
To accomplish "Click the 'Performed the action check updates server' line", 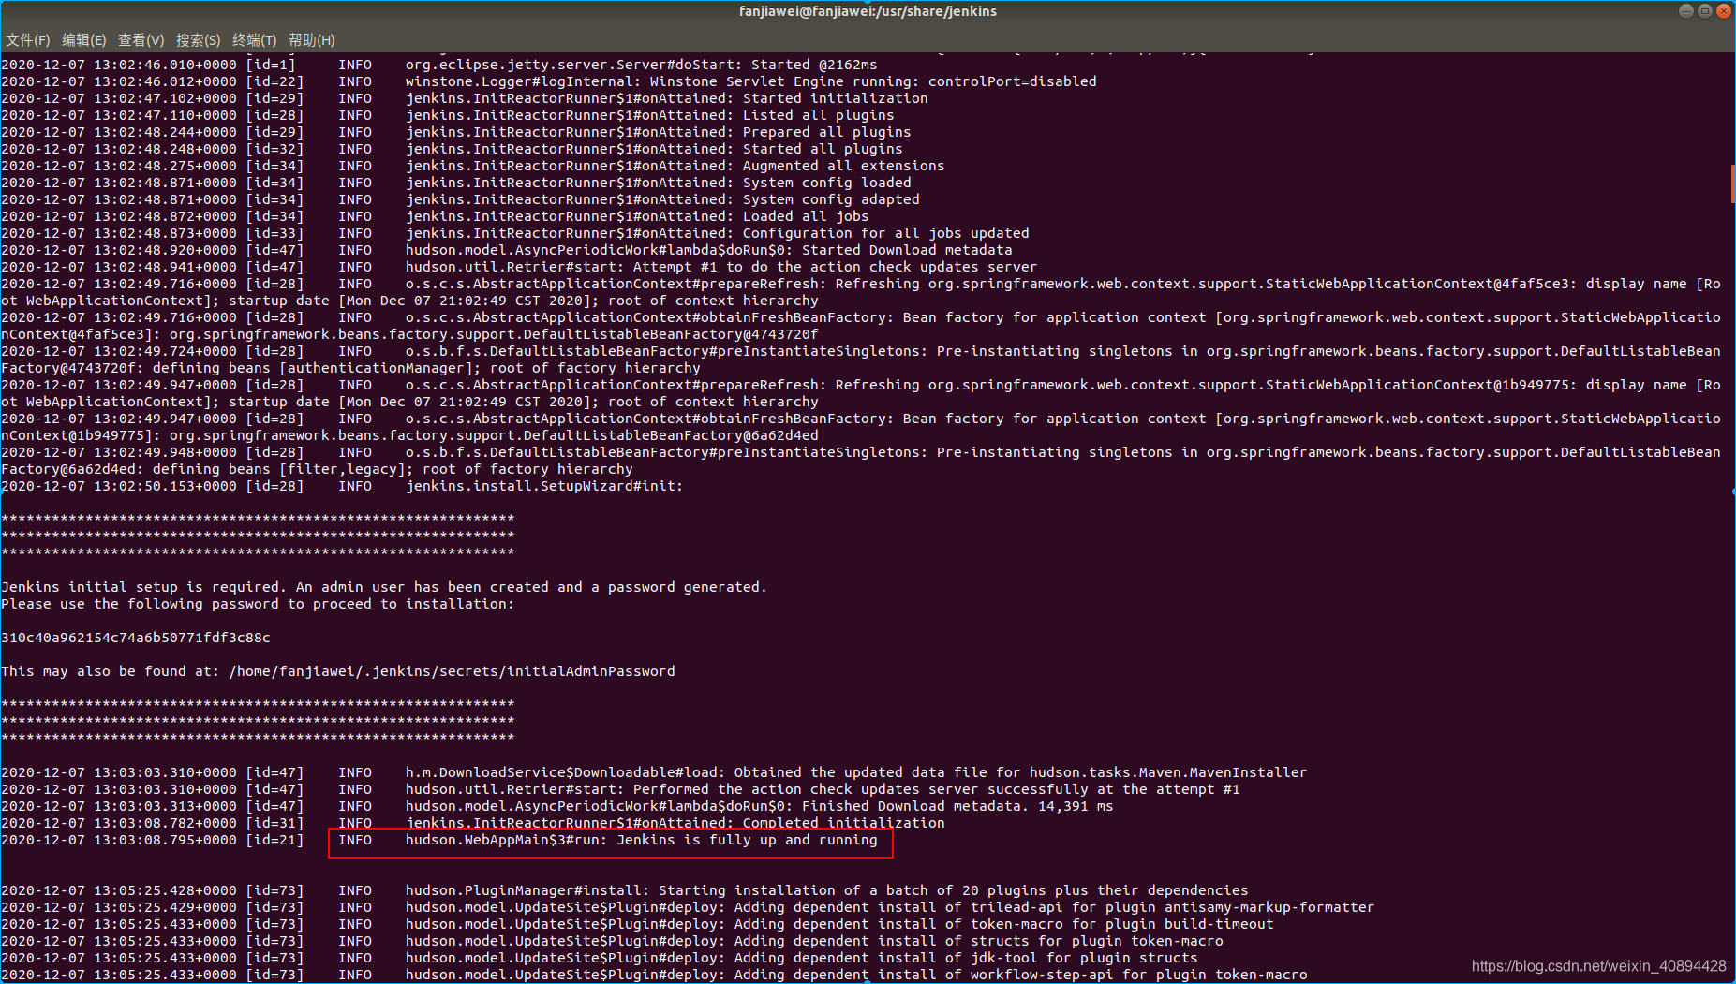I will coord(620,789).
